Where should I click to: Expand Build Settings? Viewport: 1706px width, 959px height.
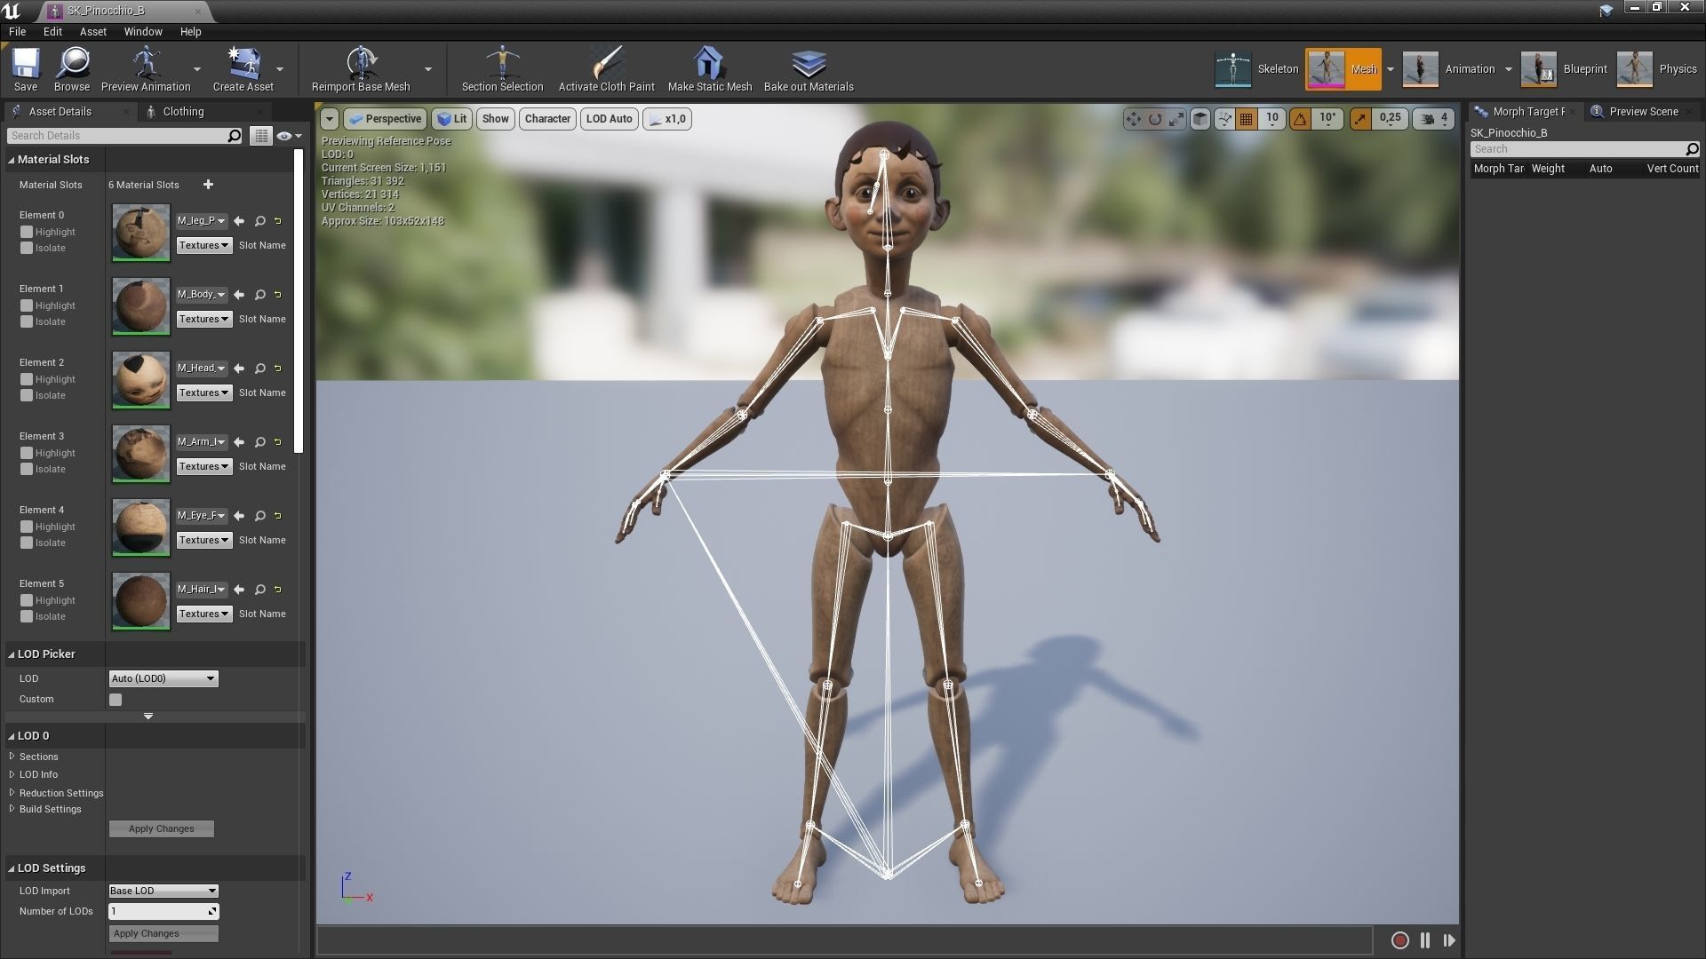pos(12,809)
